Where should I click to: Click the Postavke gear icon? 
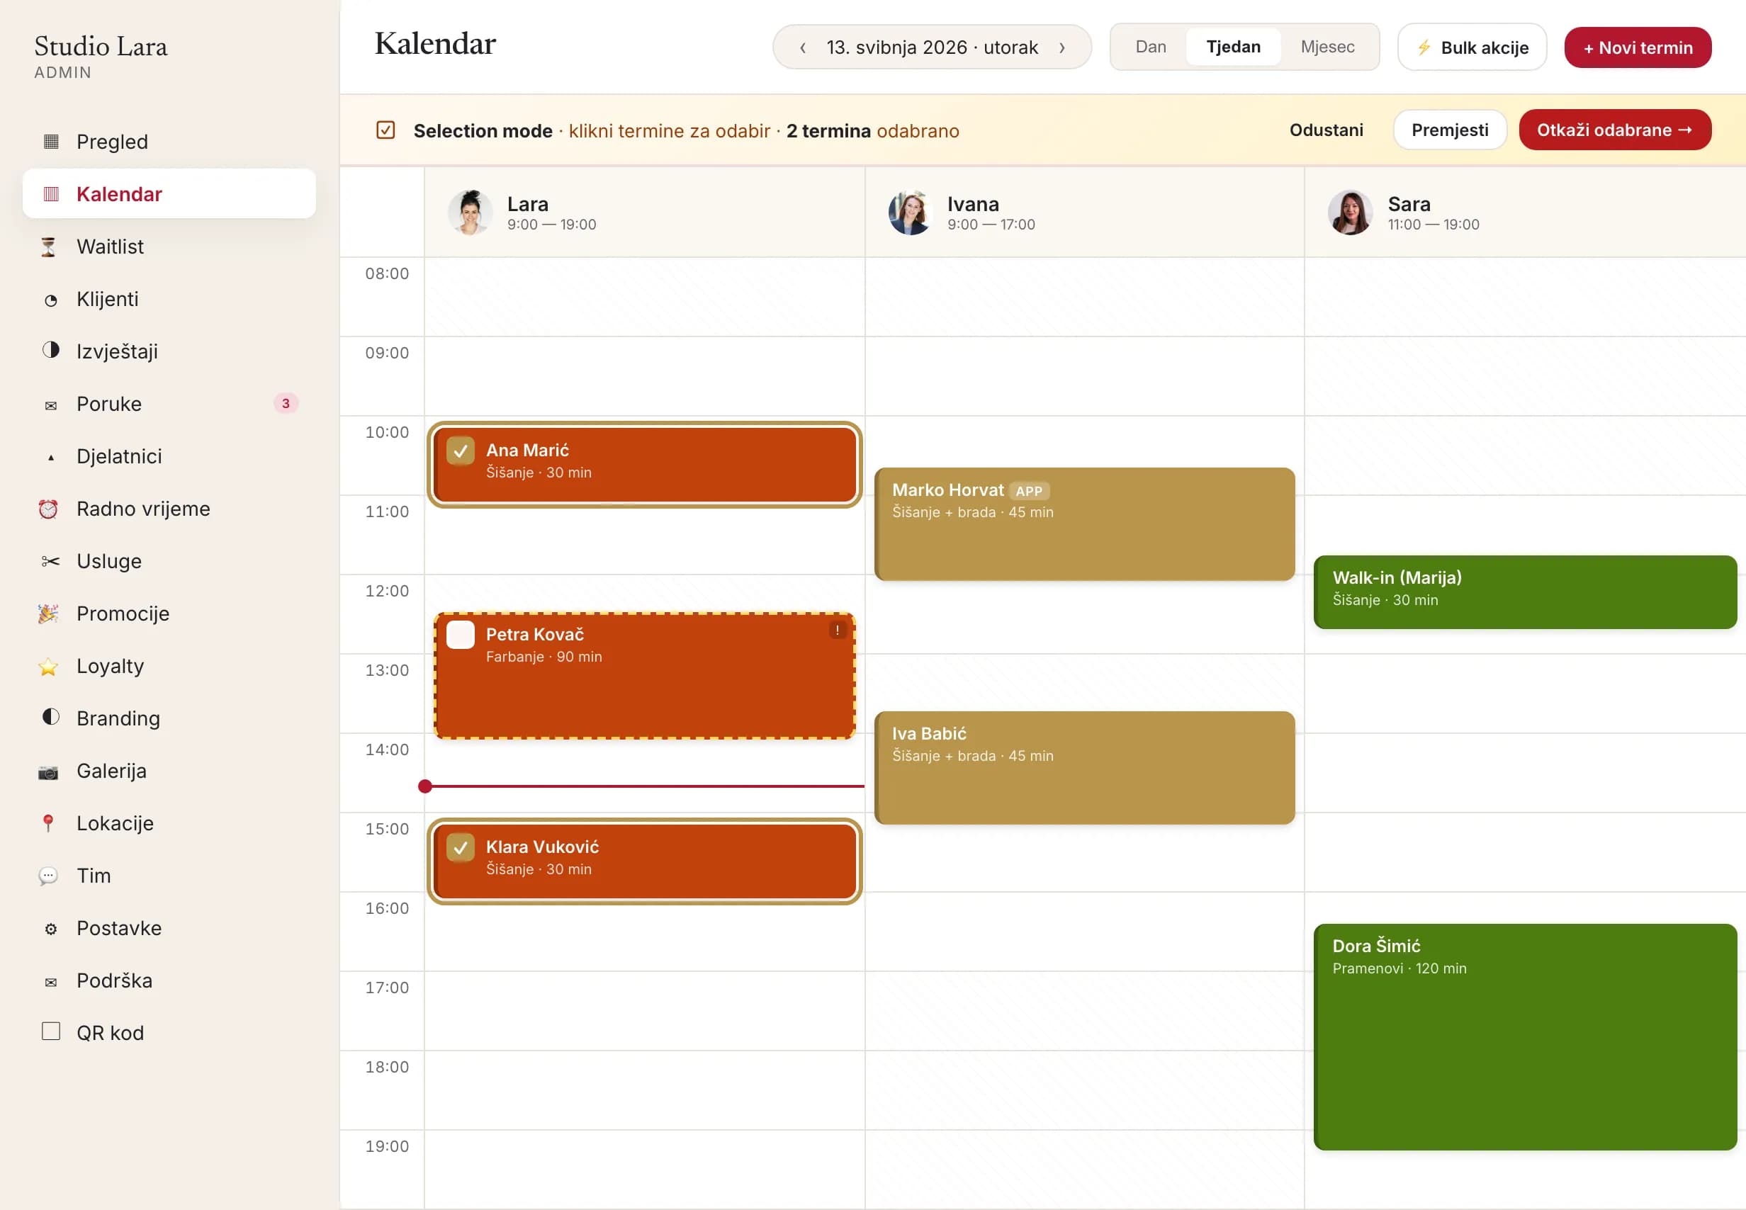tap(51, 929)
